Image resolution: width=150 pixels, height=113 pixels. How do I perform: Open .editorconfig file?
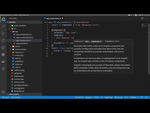19,70
